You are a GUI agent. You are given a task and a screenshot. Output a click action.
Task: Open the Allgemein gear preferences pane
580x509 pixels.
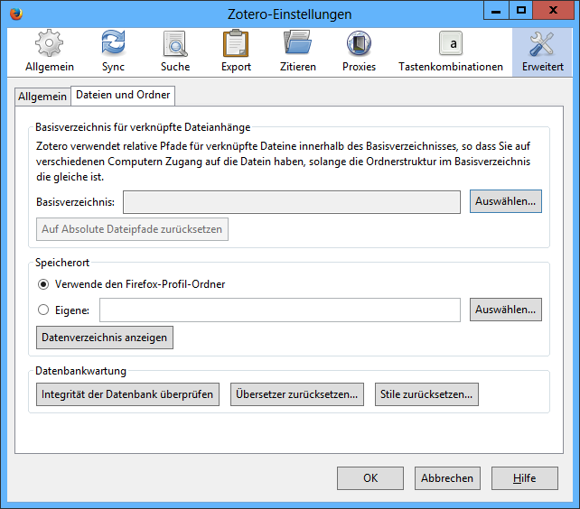(49, 51)
